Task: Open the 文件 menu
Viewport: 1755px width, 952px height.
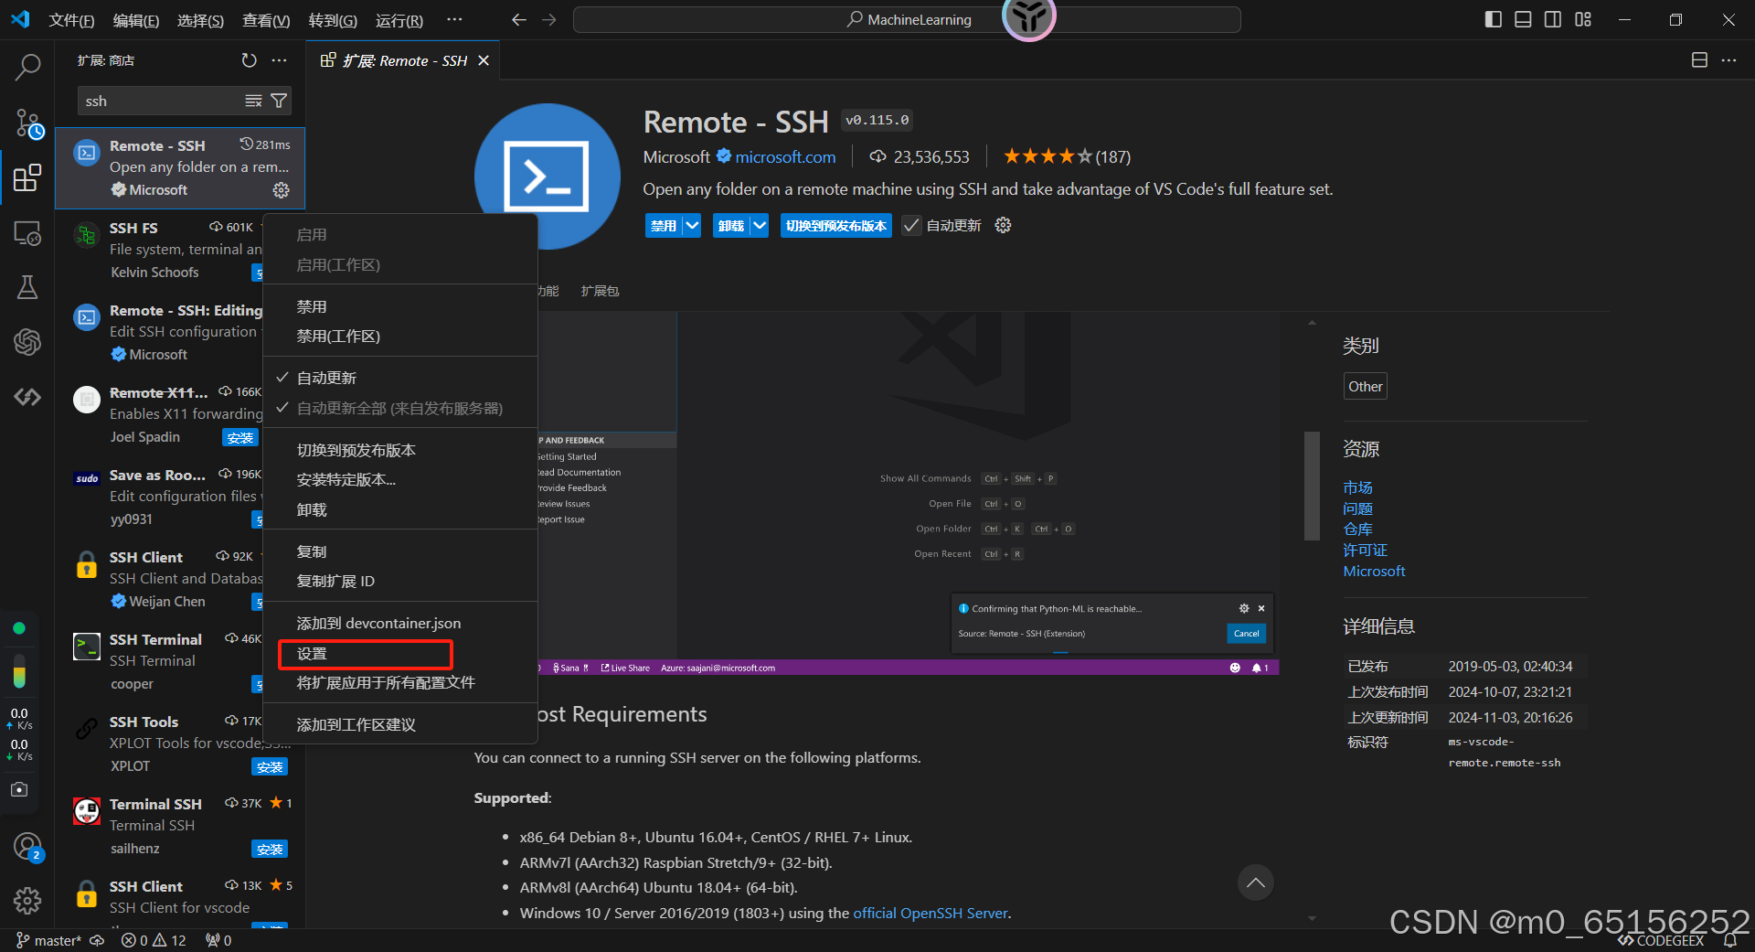Action: tap(71, 20)
